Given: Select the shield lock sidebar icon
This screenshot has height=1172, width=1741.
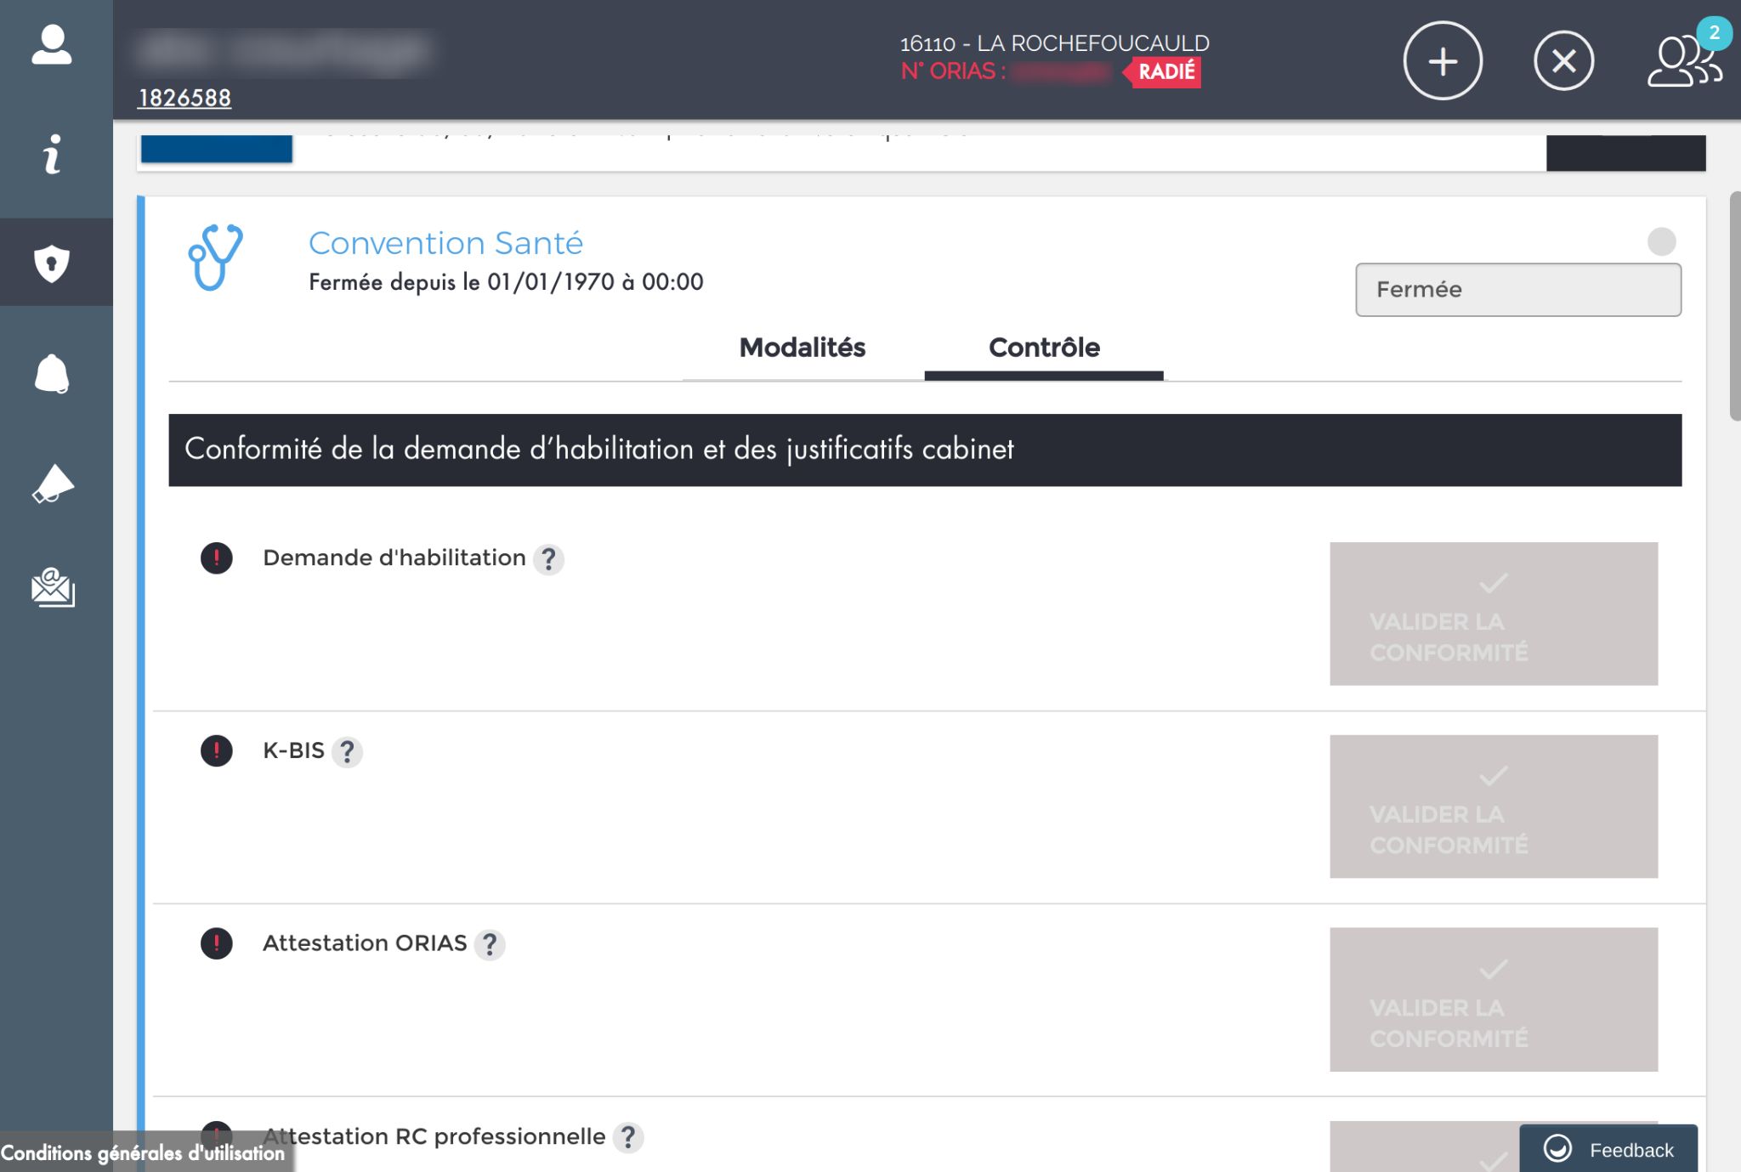Looking at the screenshot, I should click(x=52, y=263).
